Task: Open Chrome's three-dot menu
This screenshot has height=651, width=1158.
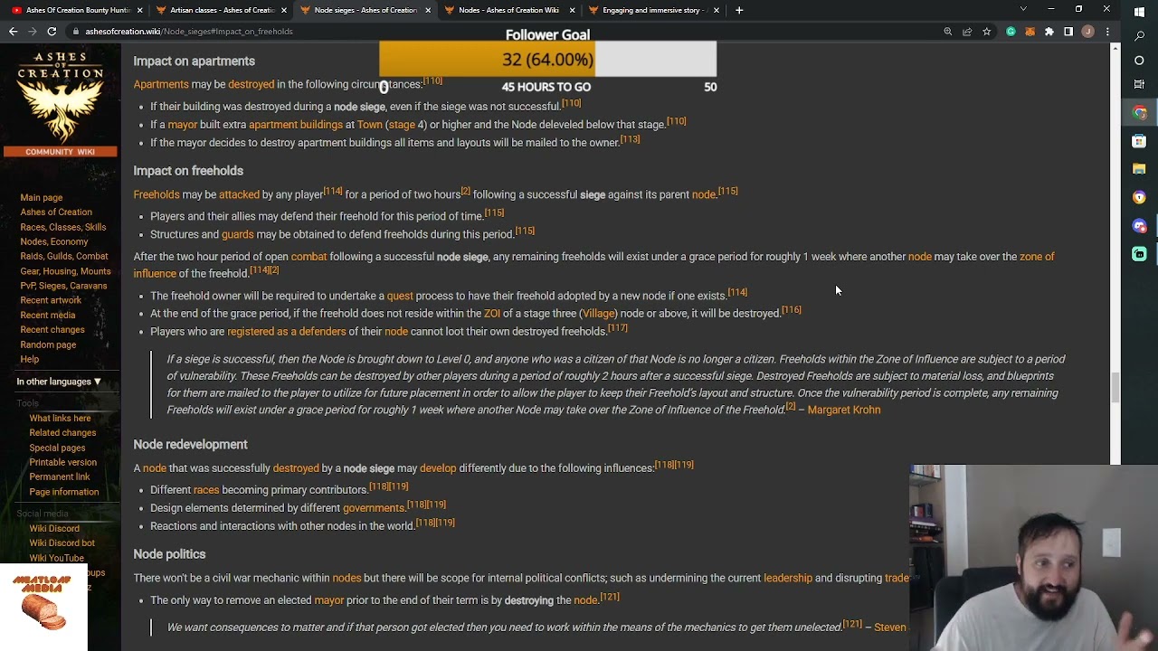Action: (1107, 32)
